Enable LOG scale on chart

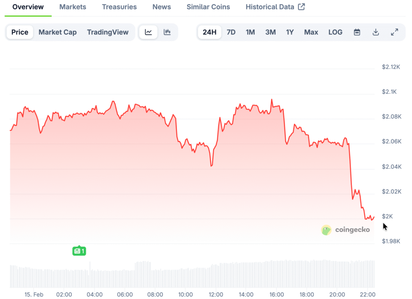click(x=335, y=32)
